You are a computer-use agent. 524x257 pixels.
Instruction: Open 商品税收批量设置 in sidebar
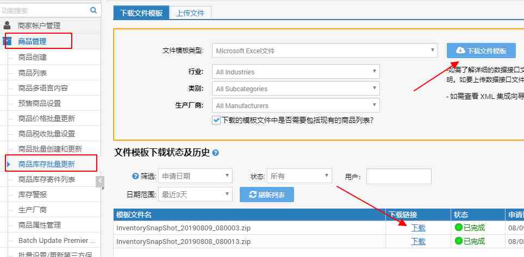coord(47,134)
